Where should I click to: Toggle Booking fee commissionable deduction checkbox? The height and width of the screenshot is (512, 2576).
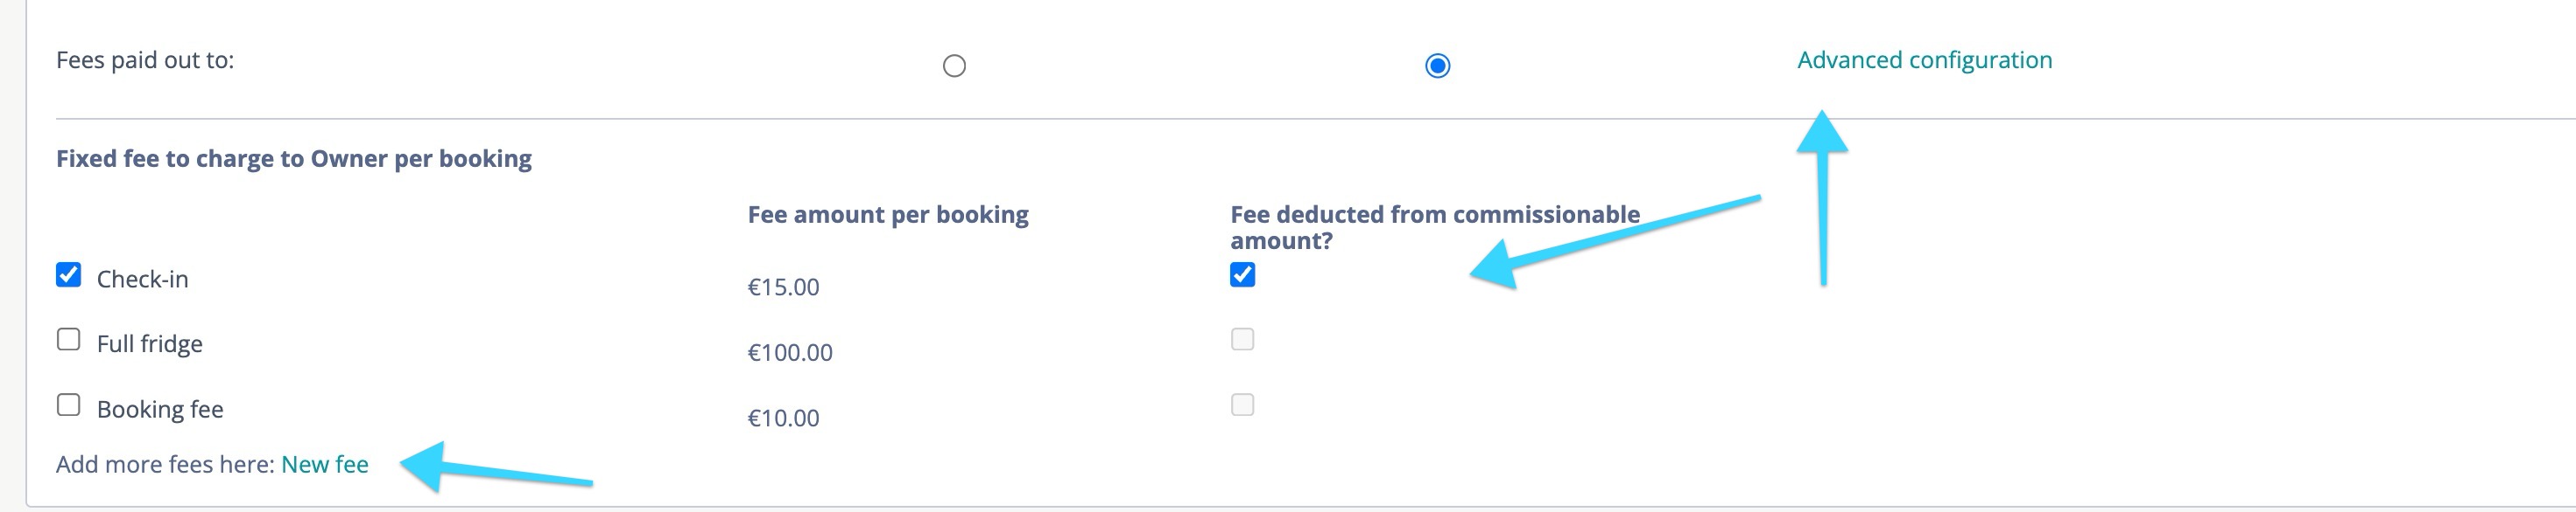coord(1242,405)
